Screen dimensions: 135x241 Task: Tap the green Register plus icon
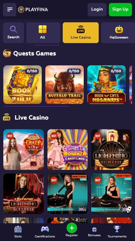72,228
